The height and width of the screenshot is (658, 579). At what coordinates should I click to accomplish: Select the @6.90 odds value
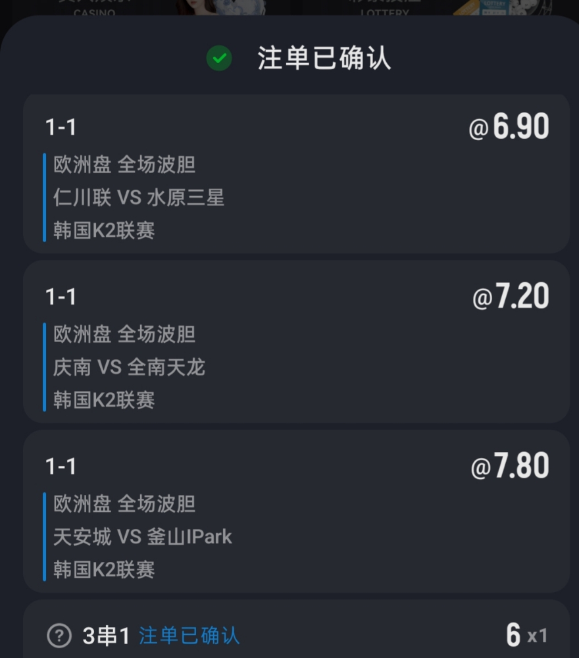[x=509, y=127]
